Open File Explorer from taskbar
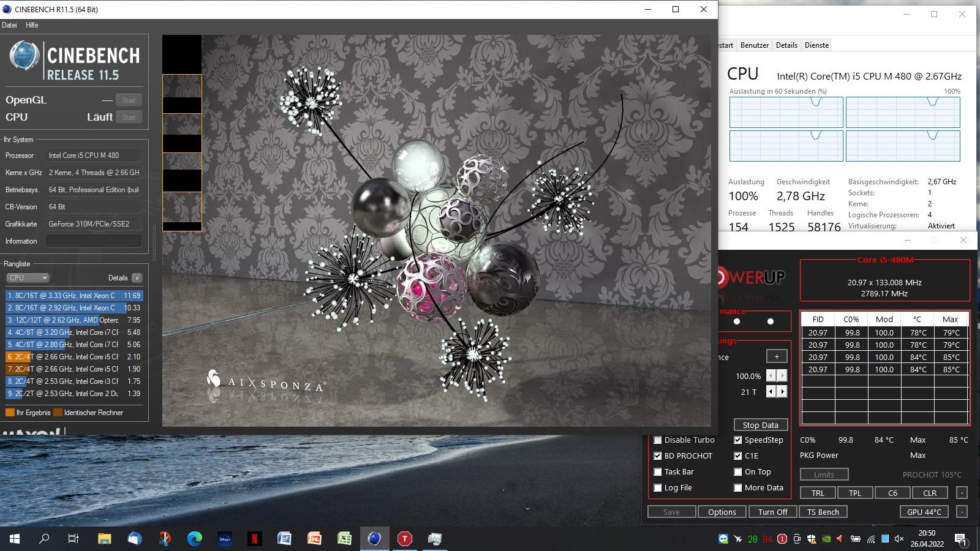This screenshot has width=980, height=551. point(105,539)
